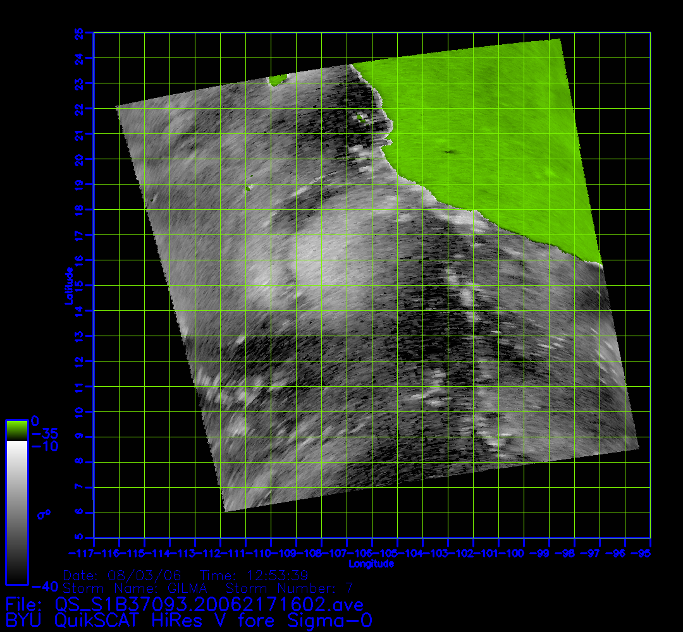Click the Date 08/03/06 text
Image resolution: width=683 pixels, height=632 pixels.
click(123, 576)
